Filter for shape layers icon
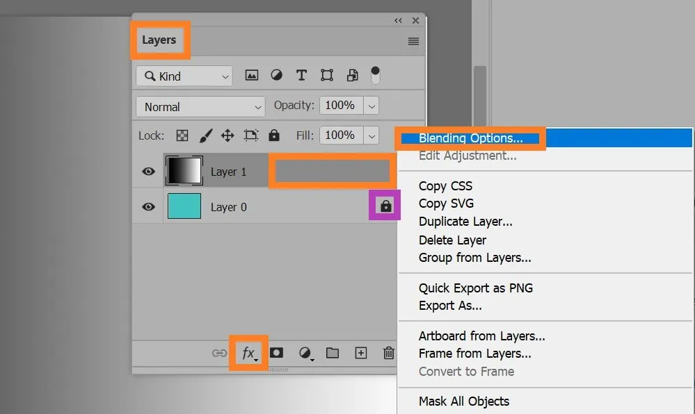 [327, 75]
